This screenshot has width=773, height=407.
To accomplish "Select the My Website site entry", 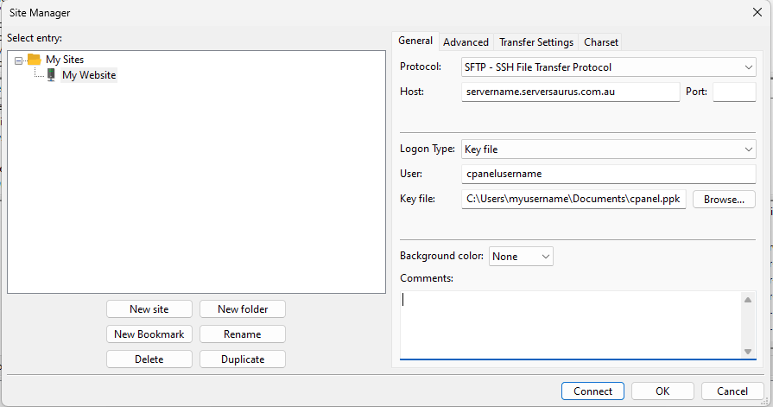I will pyautogui.click(x=89, y=75).
